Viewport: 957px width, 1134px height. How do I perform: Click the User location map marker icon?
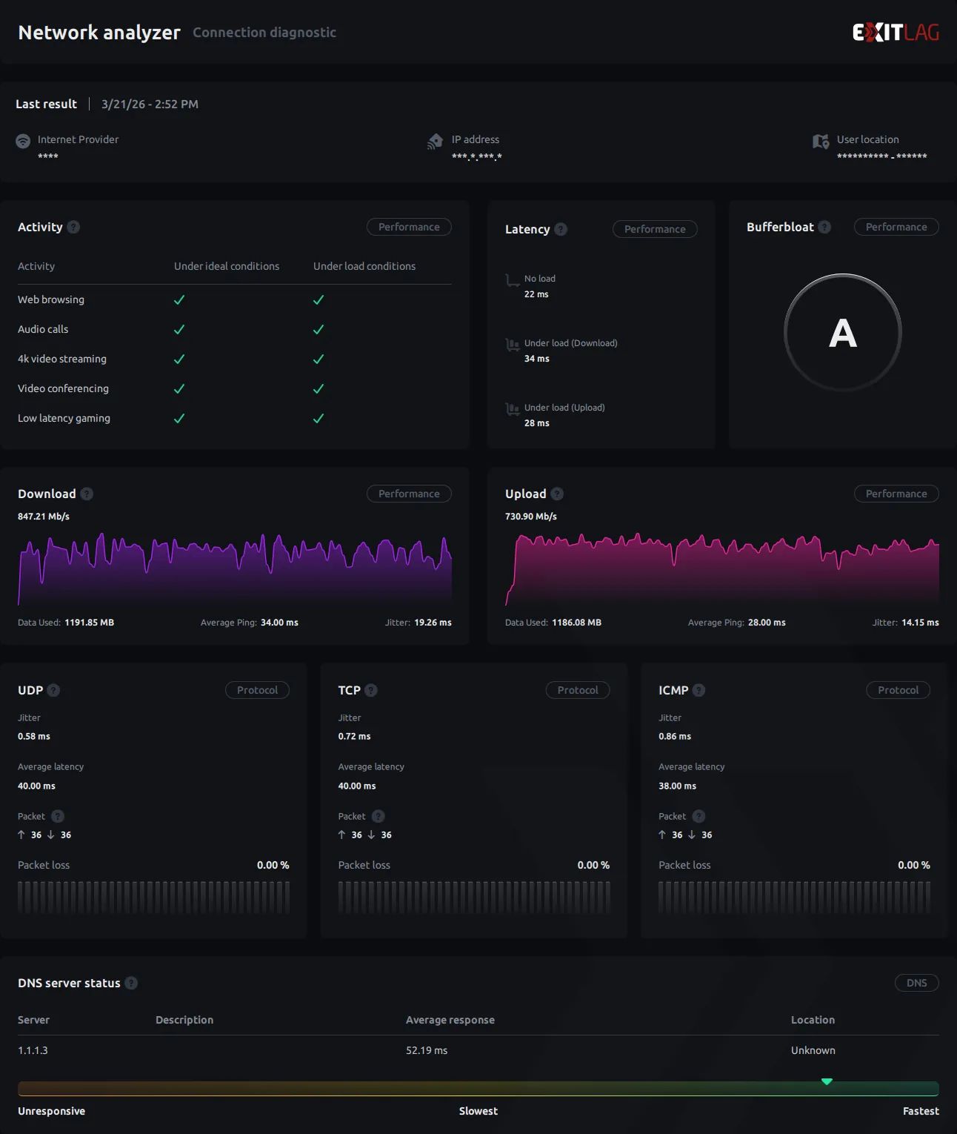821,142
